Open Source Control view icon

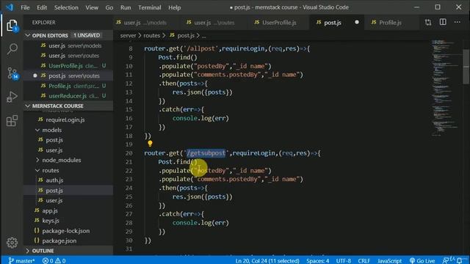point(12,73)
